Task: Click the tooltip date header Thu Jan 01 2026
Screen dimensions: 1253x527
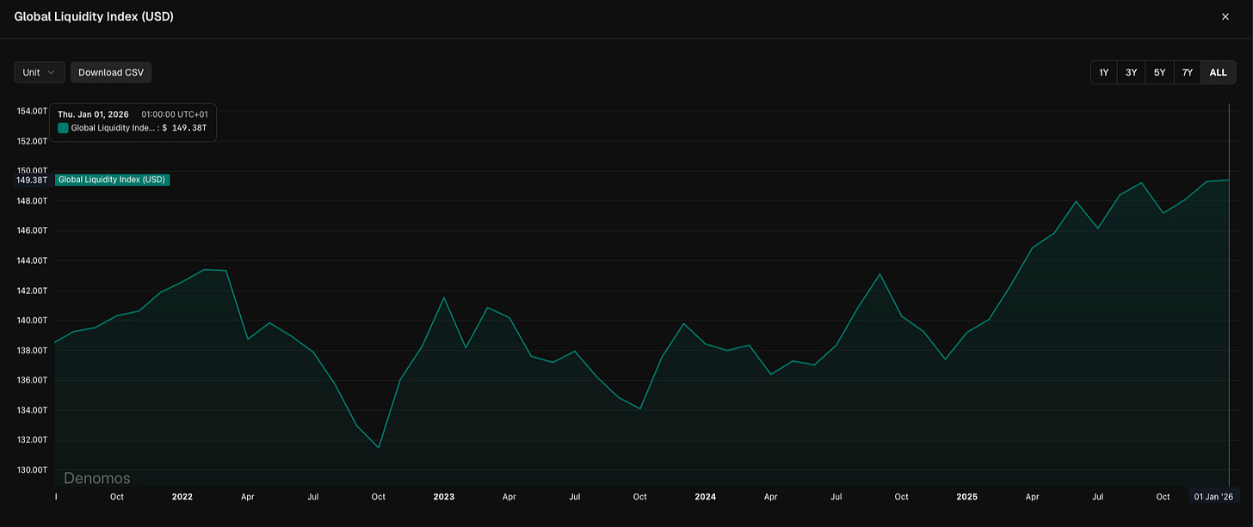Action: pos(93,113)
